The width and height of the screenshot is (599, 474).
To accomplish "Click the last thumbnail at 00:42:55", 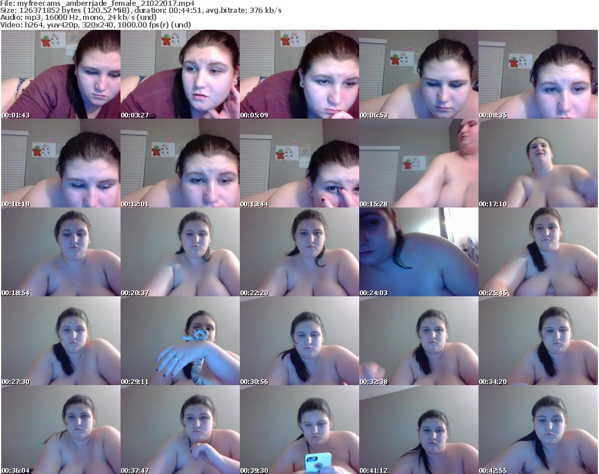I will (538, 430).
